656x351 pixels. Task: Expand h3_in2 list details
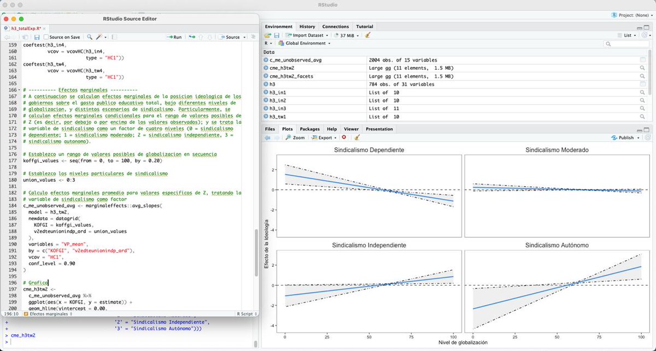(266, 101)
